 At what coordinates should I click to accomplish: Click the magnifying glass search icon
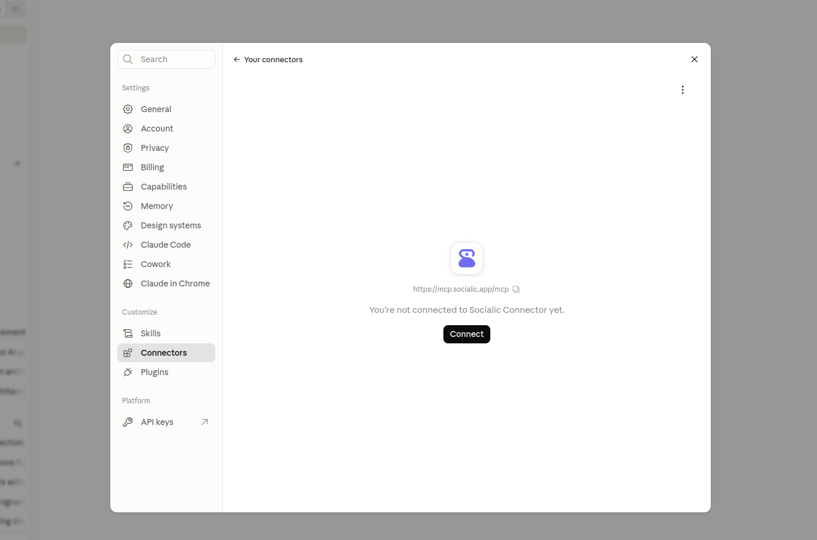[128, 59]
